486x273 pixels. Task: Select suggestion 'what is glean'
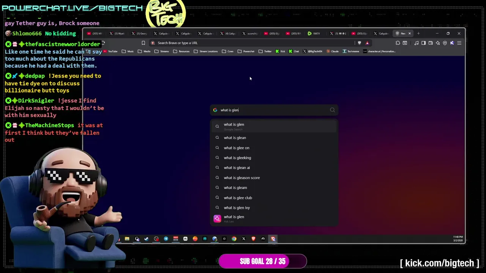pyautogui.click(x=274, y=138)
